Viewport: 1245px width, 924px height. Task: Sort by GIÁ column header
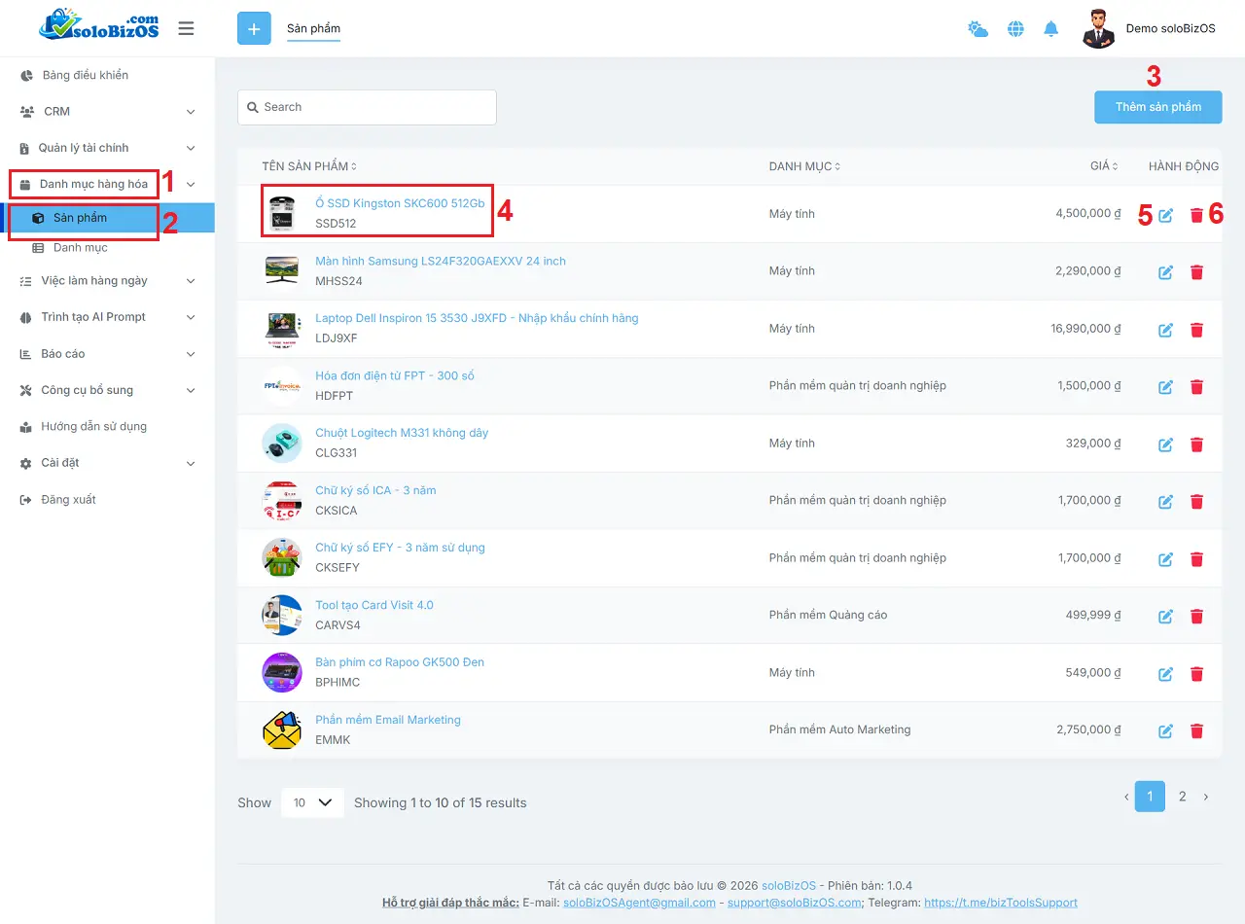1104,166
